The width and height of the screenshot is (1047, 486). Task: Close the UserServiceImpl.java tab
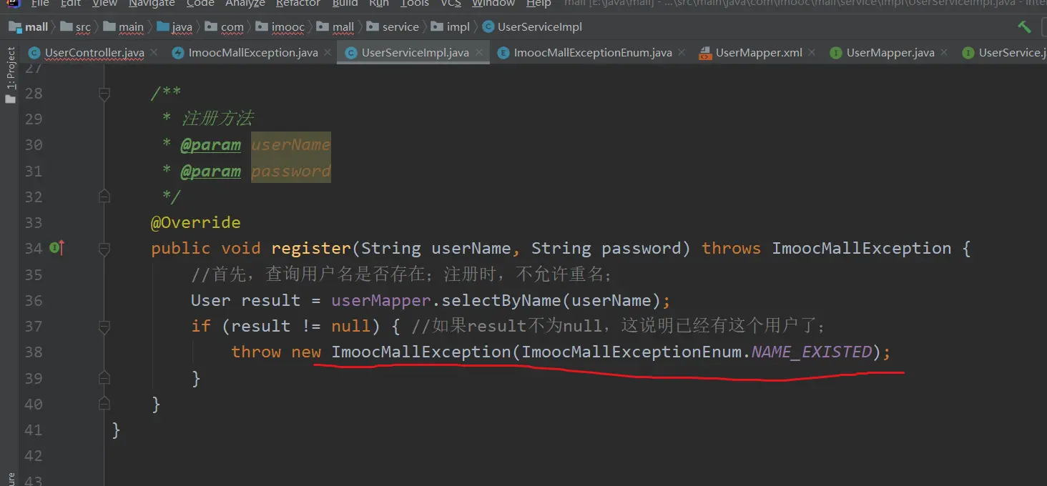(x=479, y=53)
